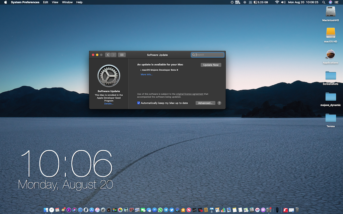343x214 pixels.
Task: Open Pages in the Dock
Action: 217,210
